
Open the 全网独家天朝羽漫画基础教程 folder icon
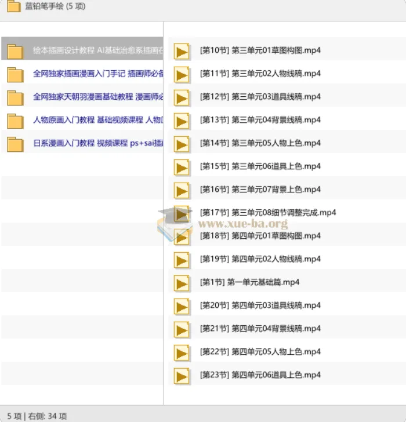pos(15,98)
